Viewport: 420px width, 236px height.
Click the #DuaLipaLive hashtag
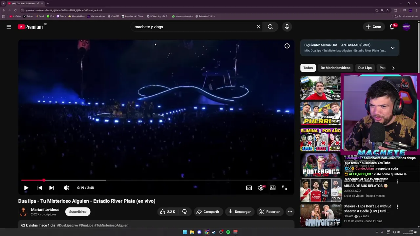67,226
